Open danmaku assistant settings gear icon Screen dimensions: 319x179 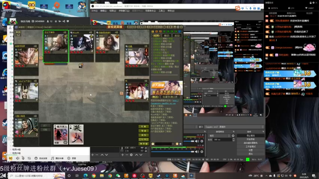313,3
